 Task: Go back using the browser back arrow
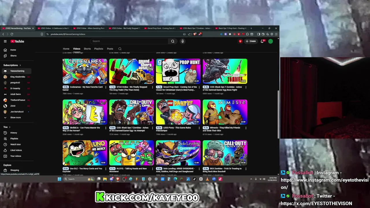[3, 34]
